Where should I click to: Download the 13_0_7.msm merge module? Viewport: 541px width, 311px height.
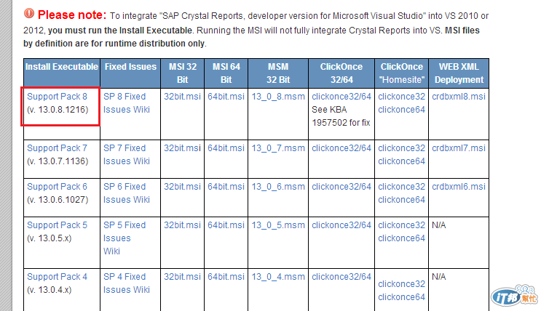click(278, 148)
